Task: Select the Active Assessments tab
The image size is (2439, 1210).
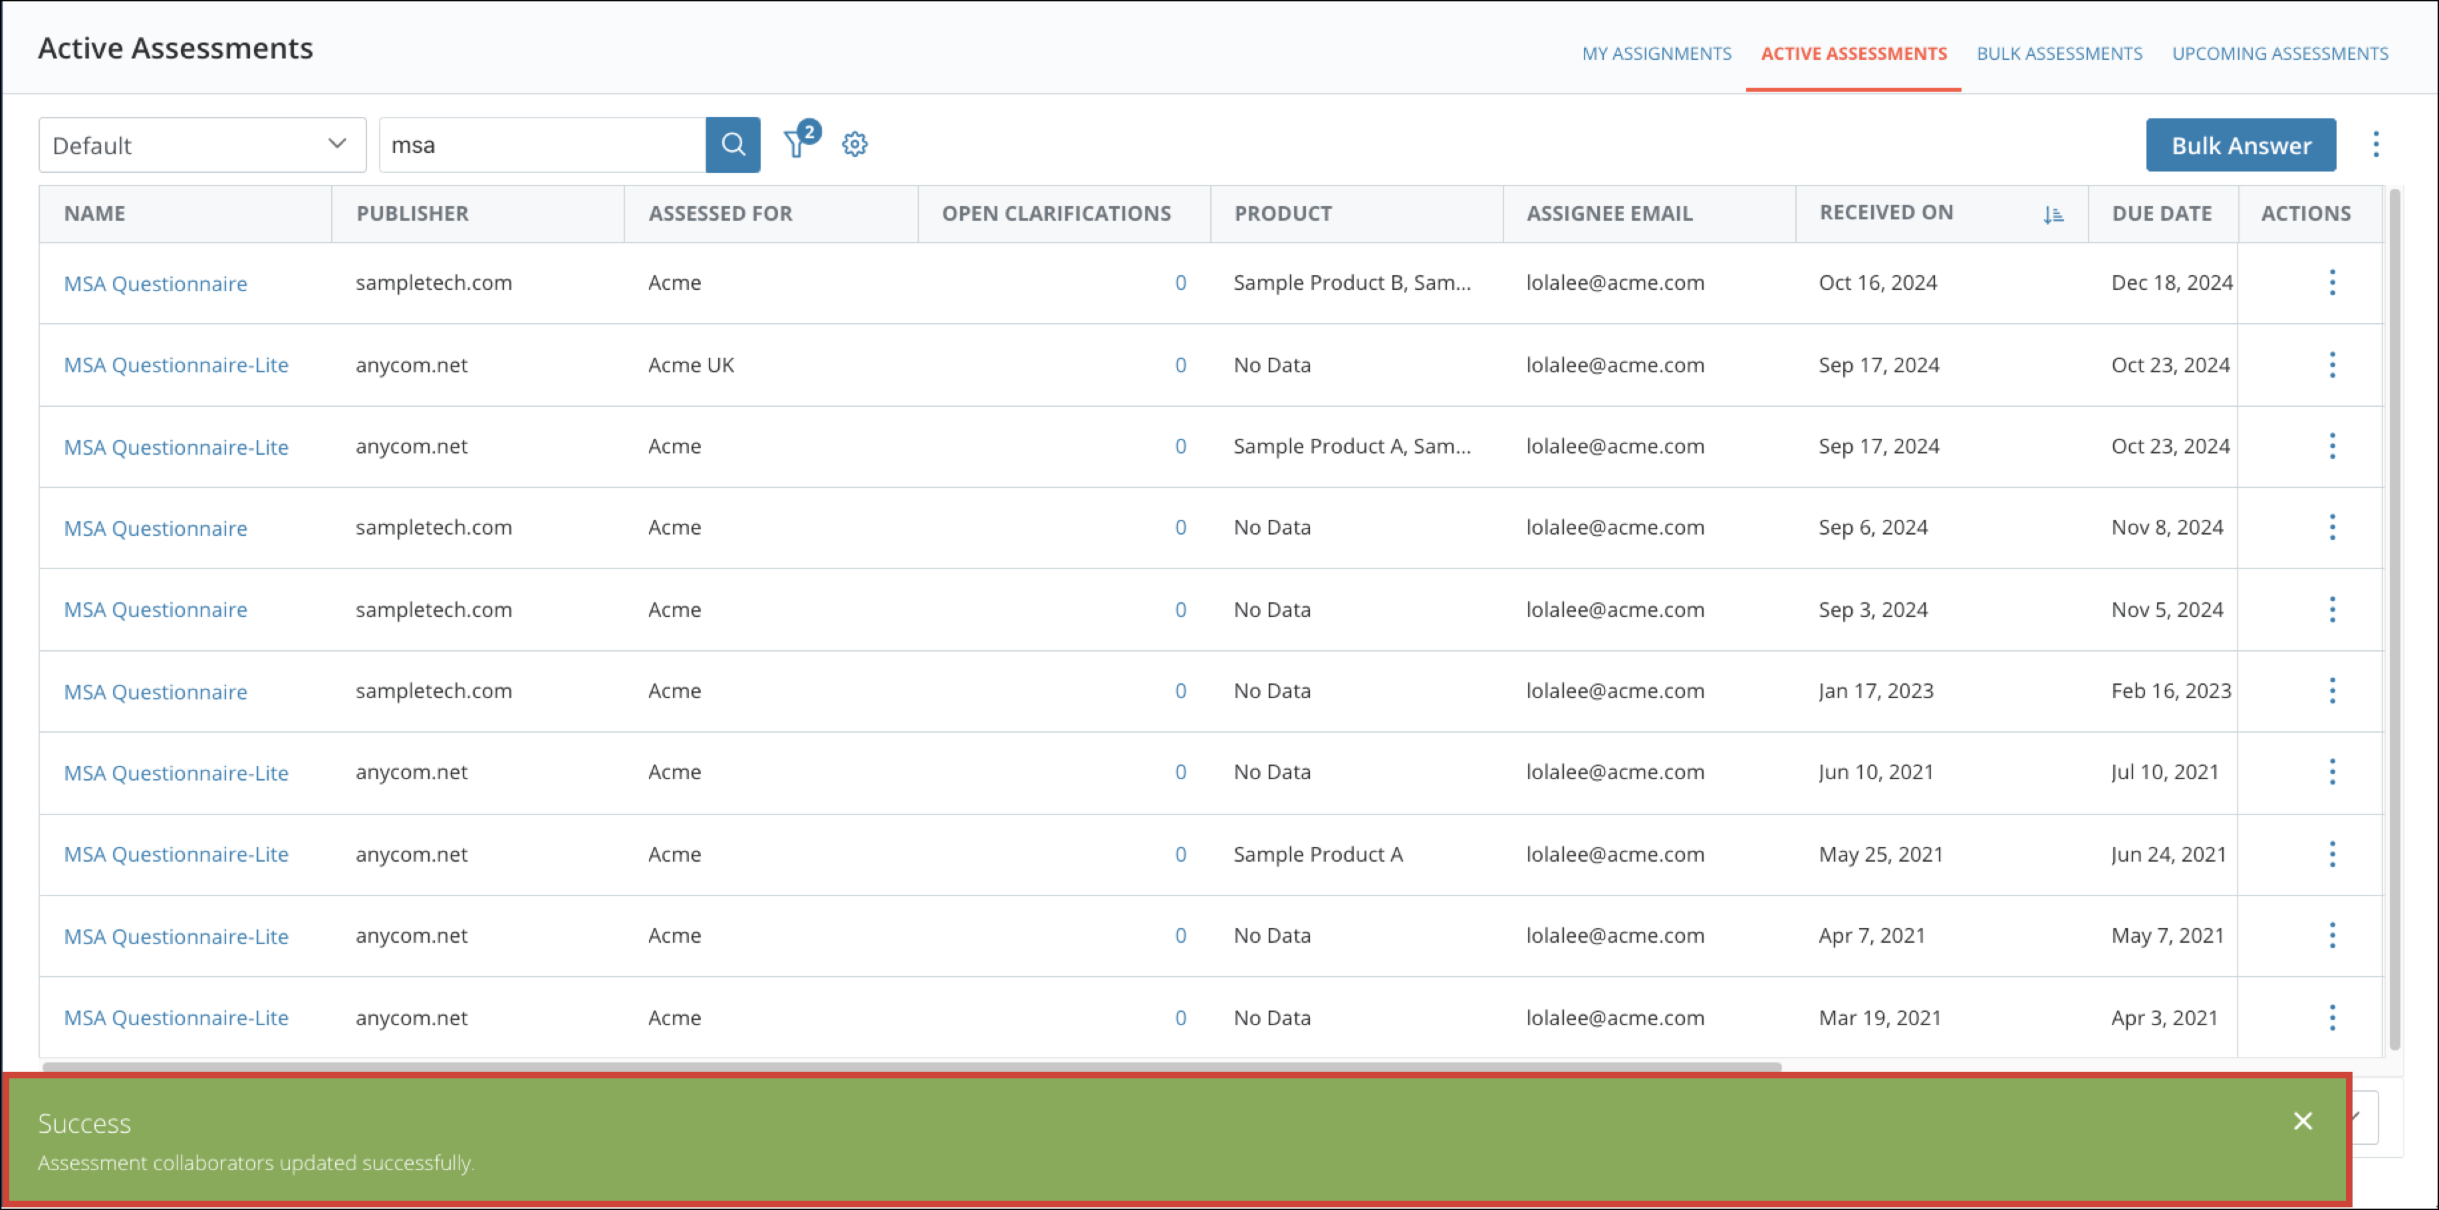Action: [1853, 54]
